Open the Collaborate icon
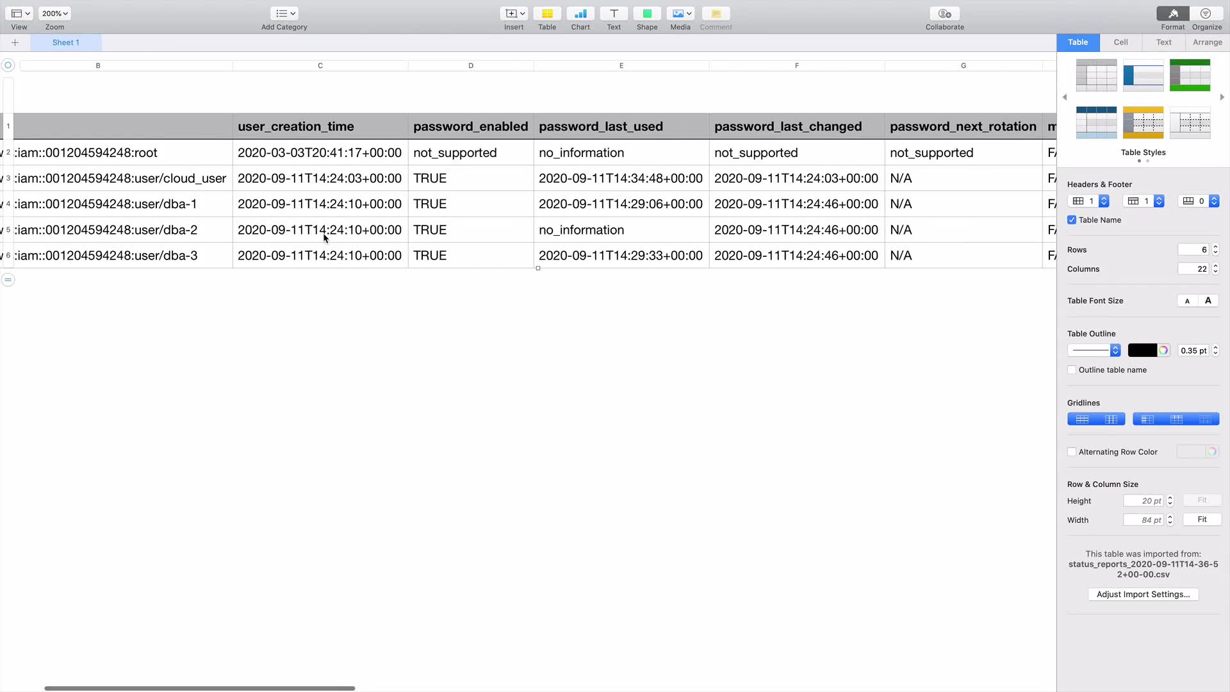 [944, 14]
